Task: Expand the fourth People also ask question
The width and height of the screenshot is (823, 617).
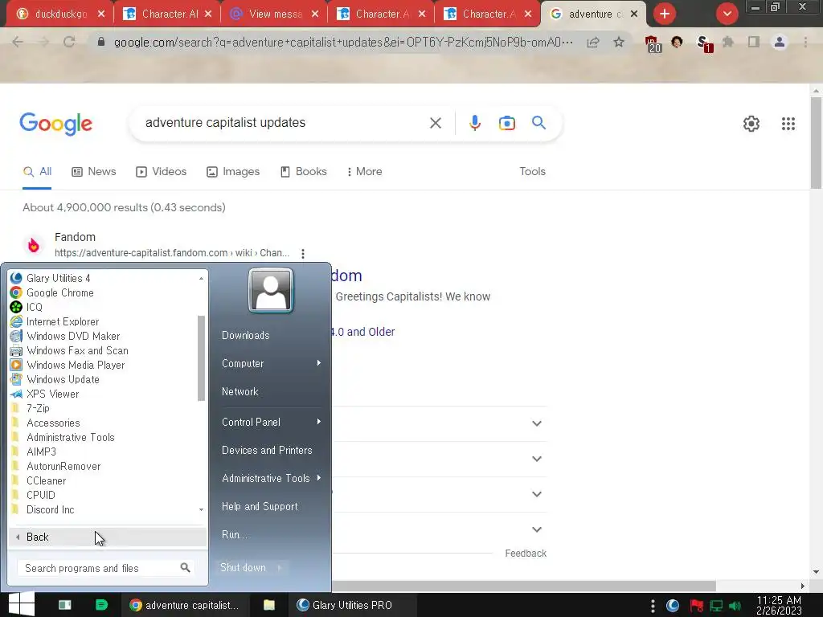Action: coord(536,530)
